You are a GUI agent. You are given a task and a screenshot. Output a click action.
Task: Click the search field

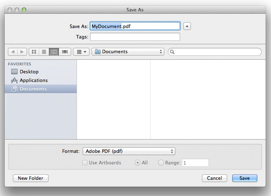point(215,52)
